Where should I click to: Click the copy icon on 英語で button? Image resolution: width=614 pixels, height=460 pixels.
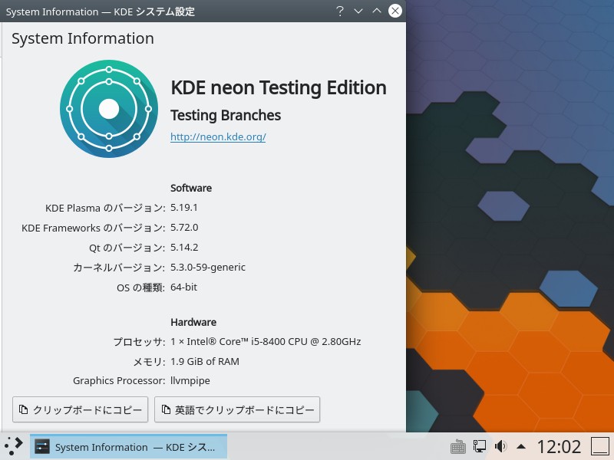[x=166, y=409]
